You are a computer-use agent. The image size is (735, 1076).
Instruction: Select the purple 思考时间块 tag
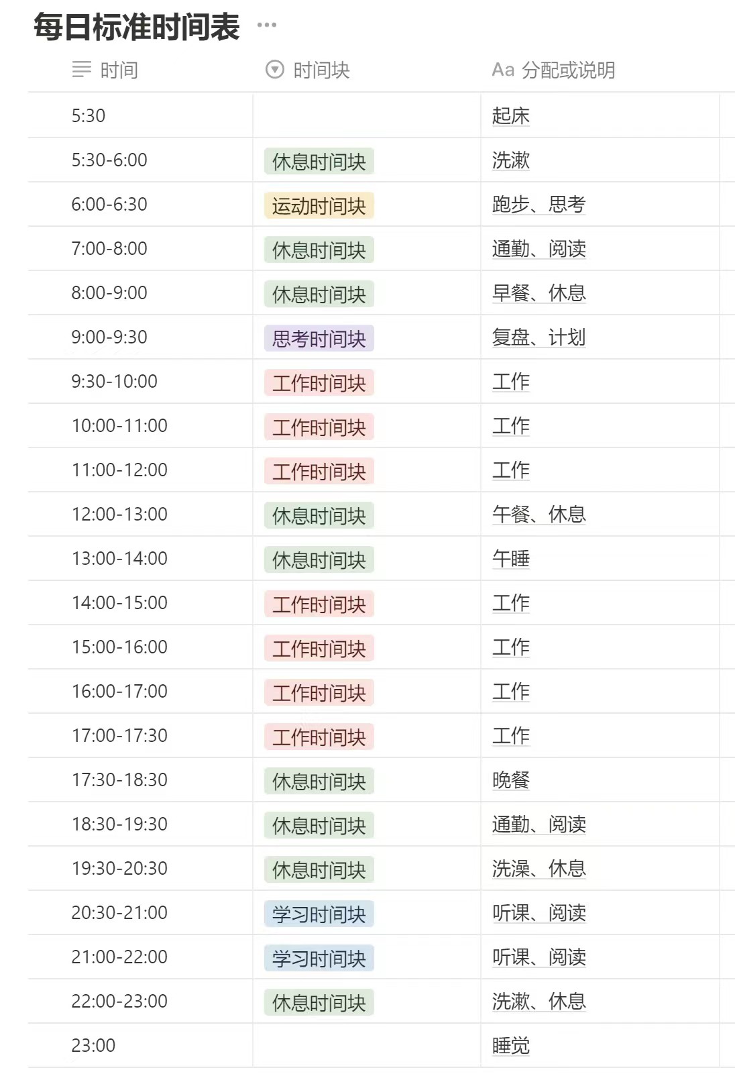pyautogui.click(x=319, y=338)
